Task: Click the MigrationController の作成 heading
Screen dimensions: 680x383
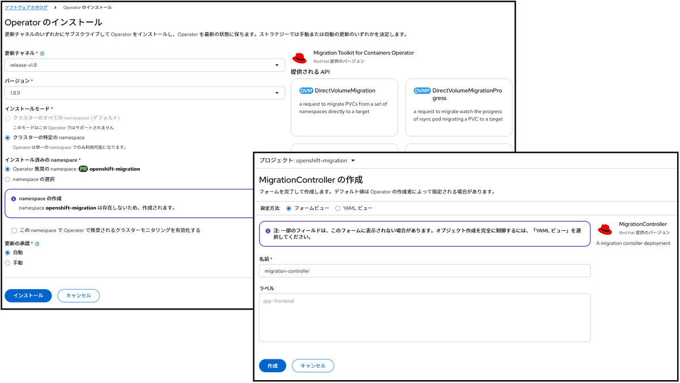Action: click(x=311, y=180)
